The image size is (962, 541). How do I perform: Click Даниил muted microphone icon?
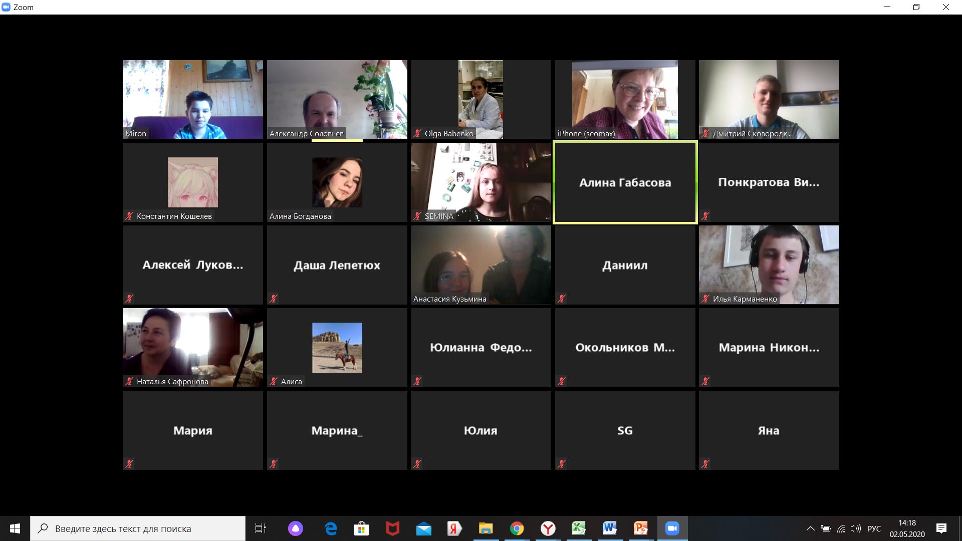click(562, 299)
